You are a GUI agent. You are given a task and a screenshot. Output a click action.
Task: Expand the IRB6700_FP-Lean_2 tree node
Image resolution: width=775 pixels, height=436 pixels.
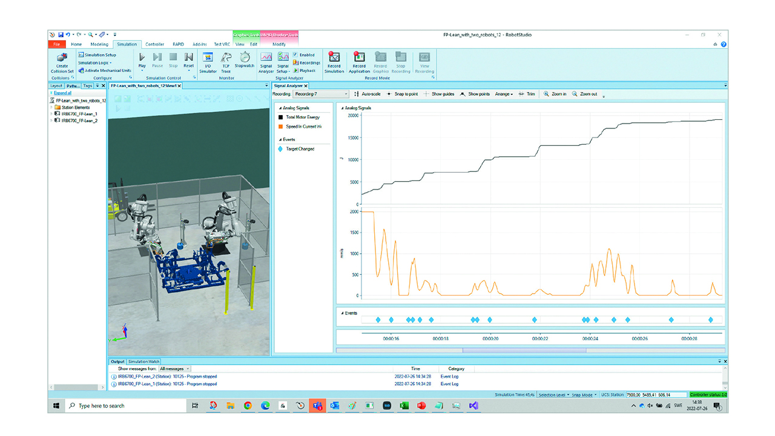tap(51, 121)
